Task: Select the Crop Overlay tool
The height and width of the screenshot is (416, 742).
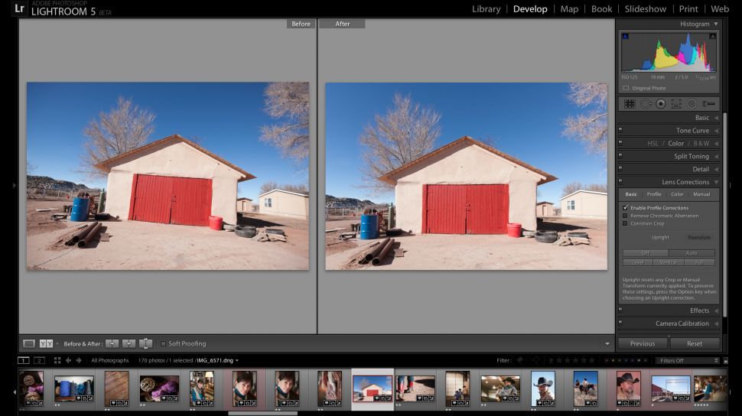Action: (x=630, y=104)
